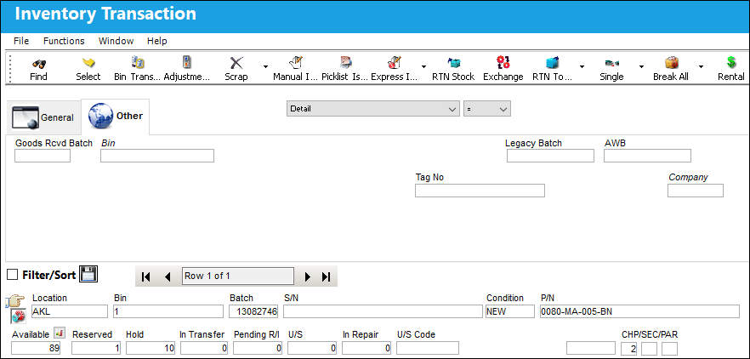Switch to the General tab
Image resolution: width=750 pixels, height=359 pixels.
coord(43,117)
